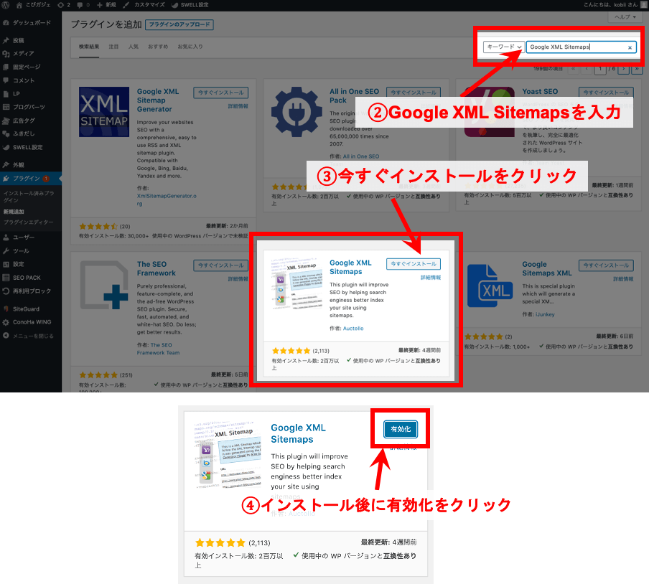Expand the ヘルプ help dropdown
The image size is (649, 584).
pos(625,17)
